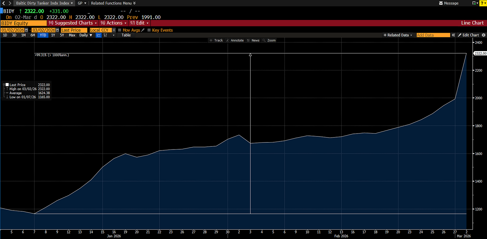The image size is (487, 239).
Task: Select 1M time range
Action: point(23,35)
